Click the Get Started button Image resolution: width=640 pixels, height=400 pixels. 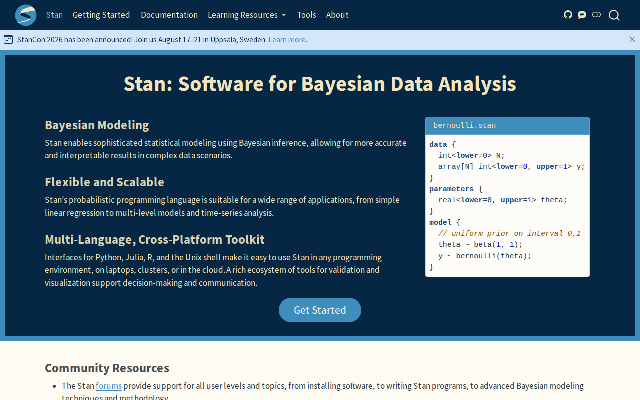click(x=320, y=310)
